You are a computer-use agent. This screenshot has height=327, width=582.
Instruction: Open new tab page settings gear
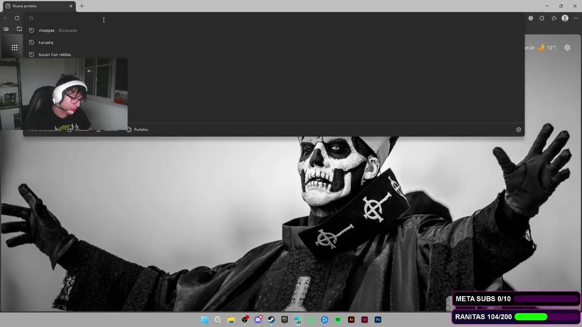point(567,47)
